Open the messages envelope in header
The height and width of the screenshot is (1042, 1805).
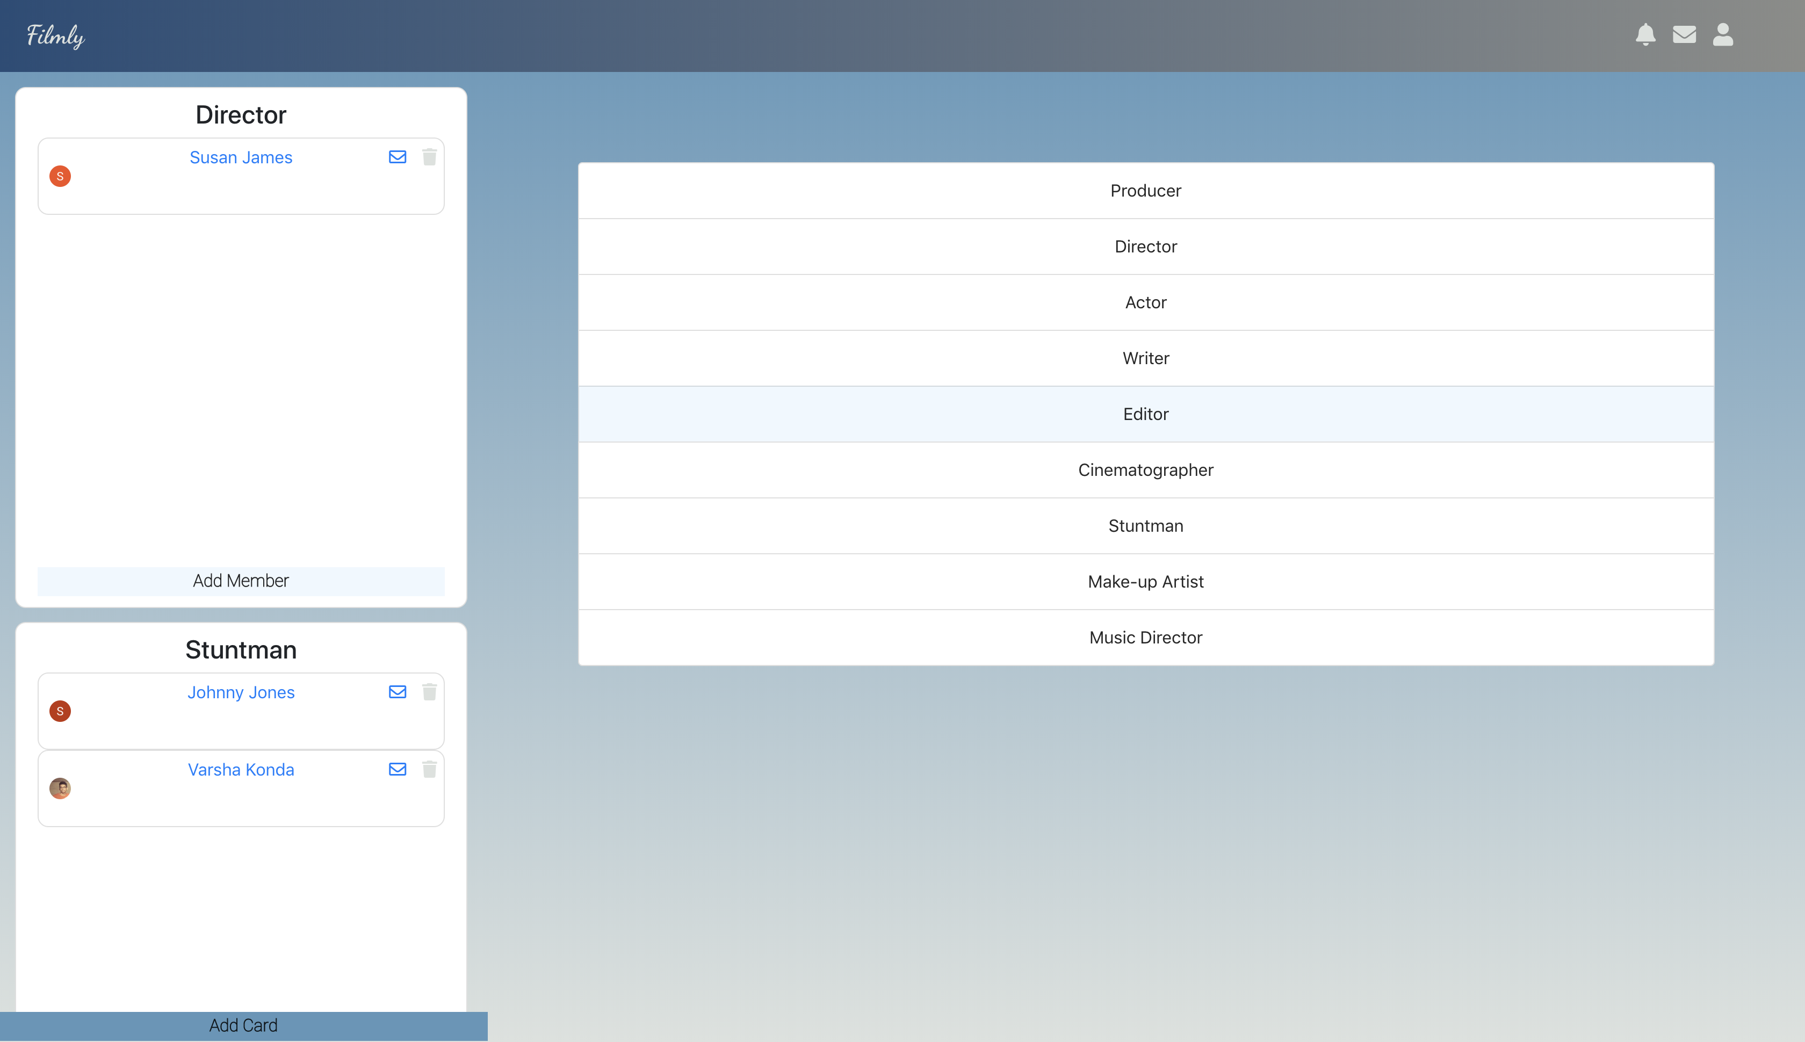tap(1684, 34)
